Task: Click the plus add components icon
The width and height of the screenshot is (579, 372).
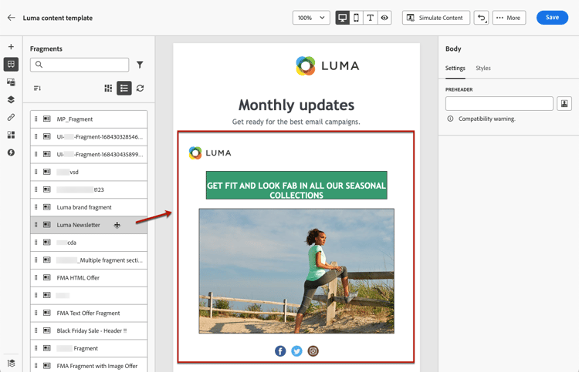Action: click(11, 46)
